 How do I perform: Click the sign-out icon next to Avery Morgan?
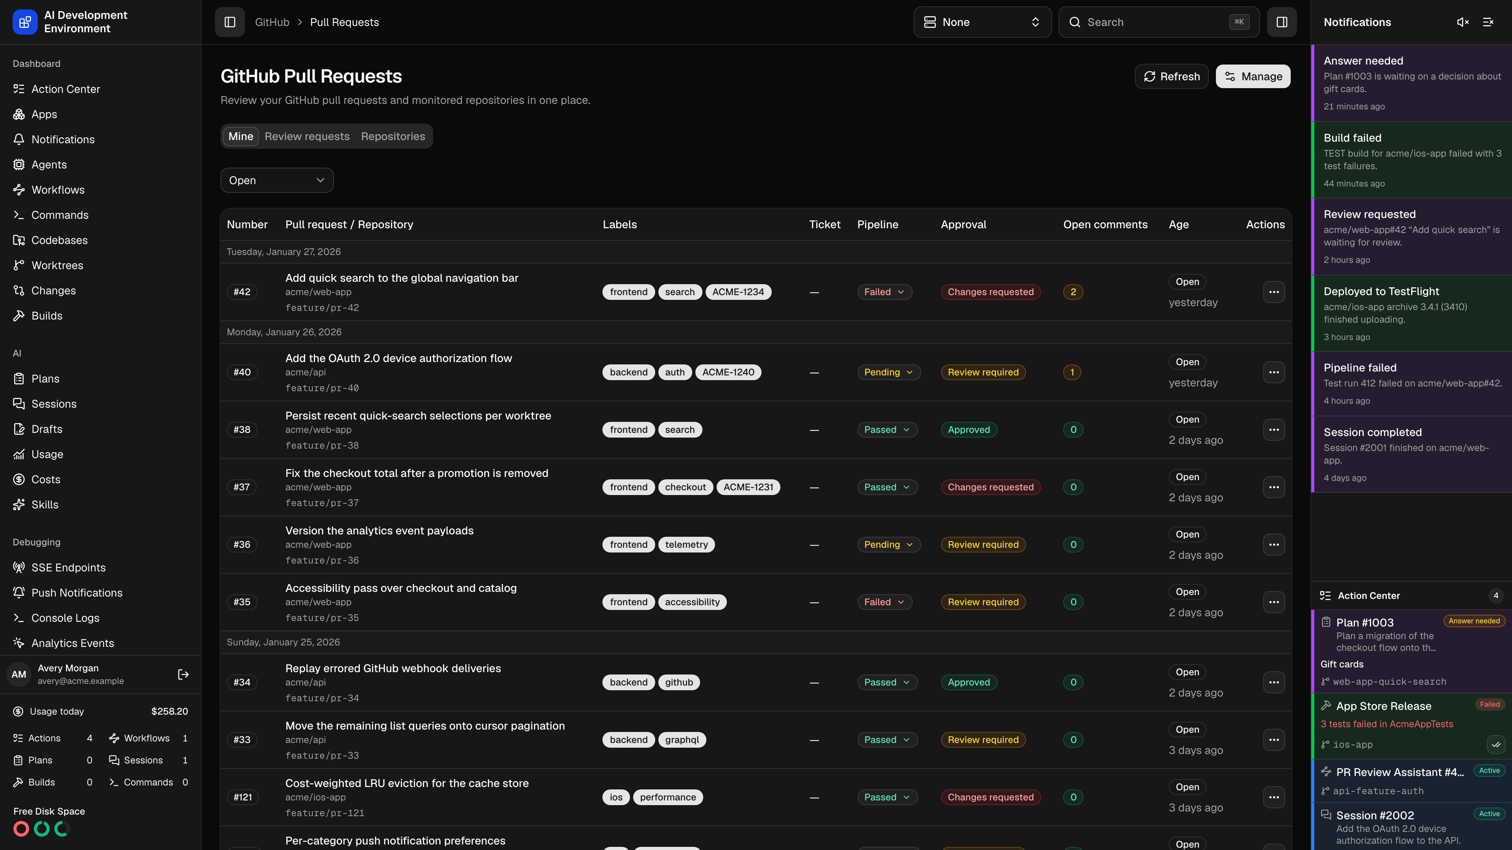[x=183, y=674]
